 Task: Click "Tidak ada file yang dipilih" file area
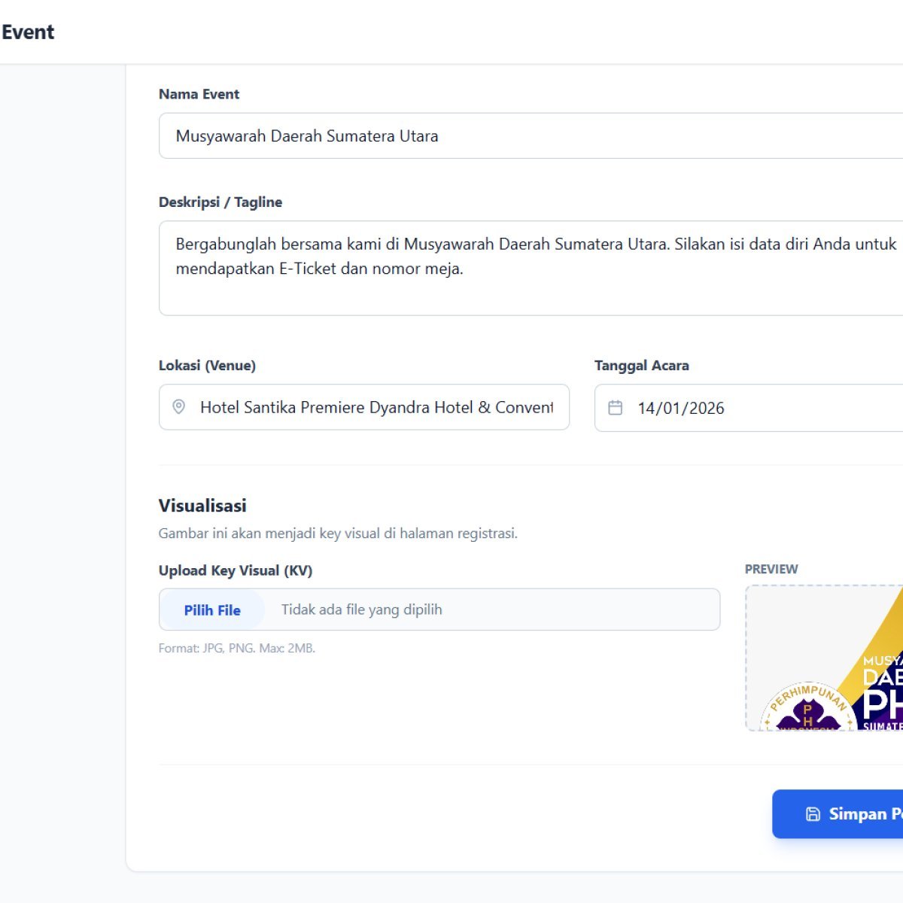coord(361,610)
